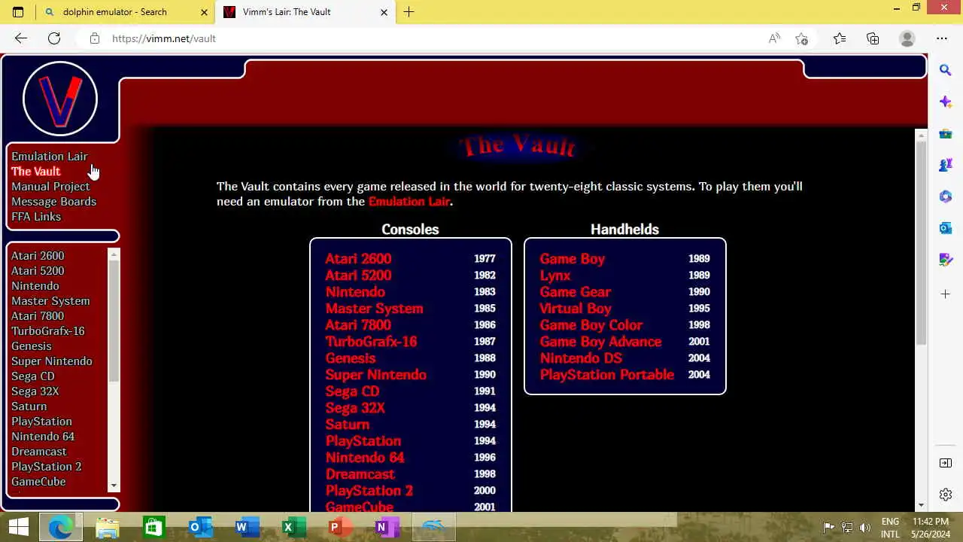Hide the Edge sidebar toggle icon
The image size is (963, 542).
(946, 463)
